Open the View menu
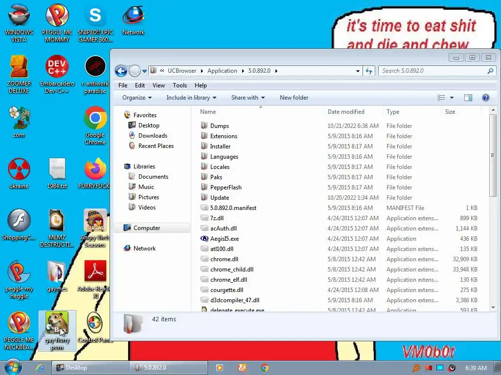The image size is (501, 375). click(159, 85)
